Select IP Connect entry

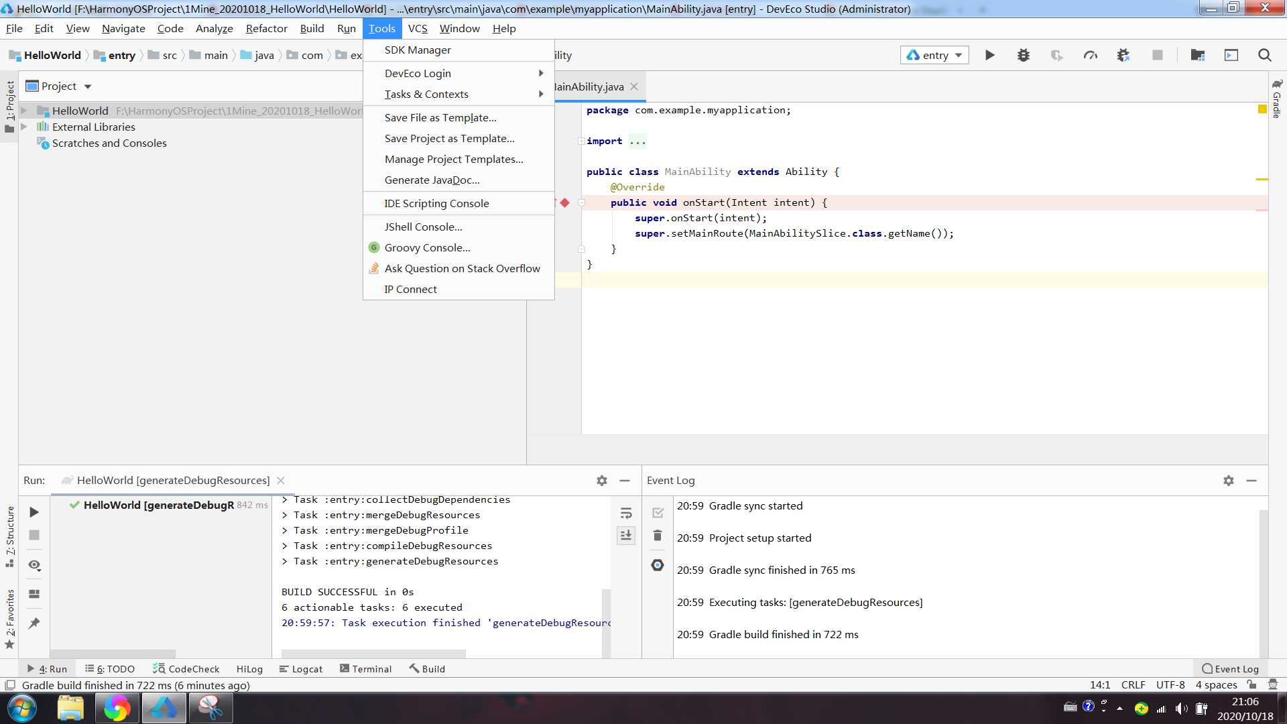pyautogui.click(x=458, y=289)
